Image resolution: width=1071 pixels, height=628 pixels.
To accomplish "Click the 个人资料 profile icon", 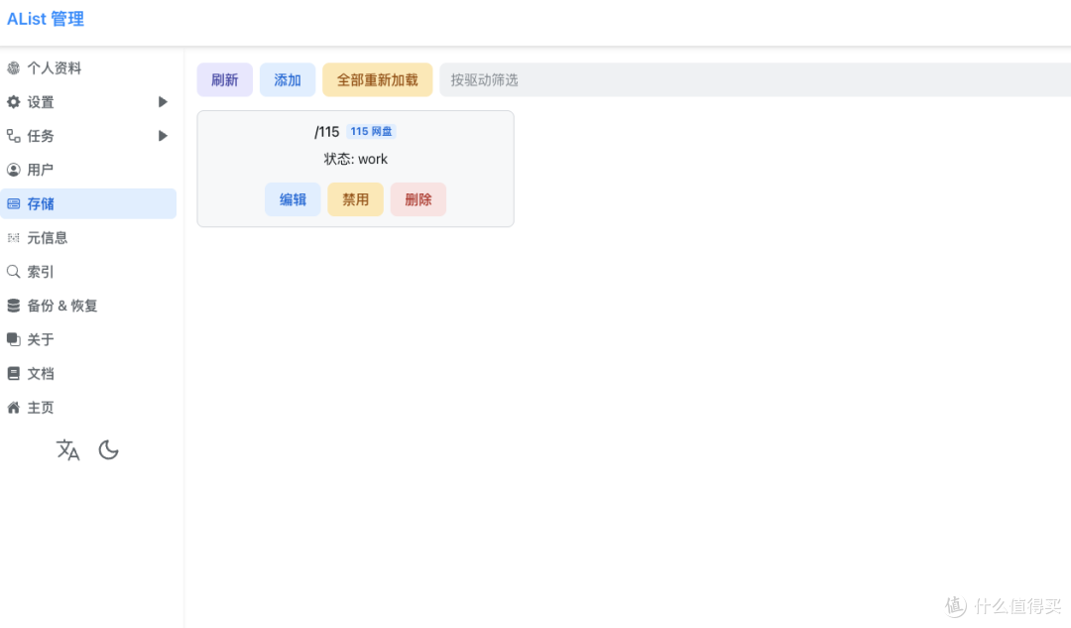I will click(x=13, y=67).
